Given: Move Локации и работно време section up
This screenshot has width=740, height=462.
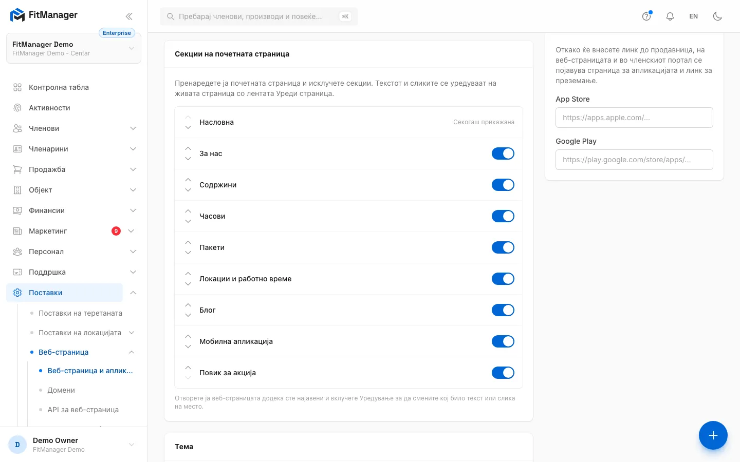Looking at the screenshot, I should click(188, 274).
